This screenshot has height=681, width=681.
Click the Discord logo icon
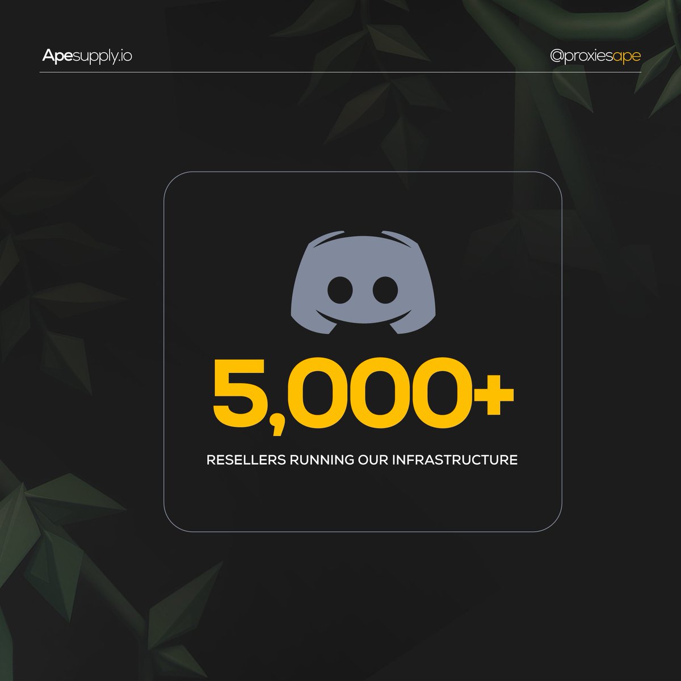[x=363, y=282]
